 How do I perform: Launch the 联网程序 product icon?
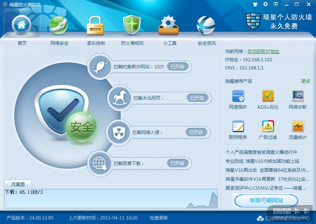[238, 127]
